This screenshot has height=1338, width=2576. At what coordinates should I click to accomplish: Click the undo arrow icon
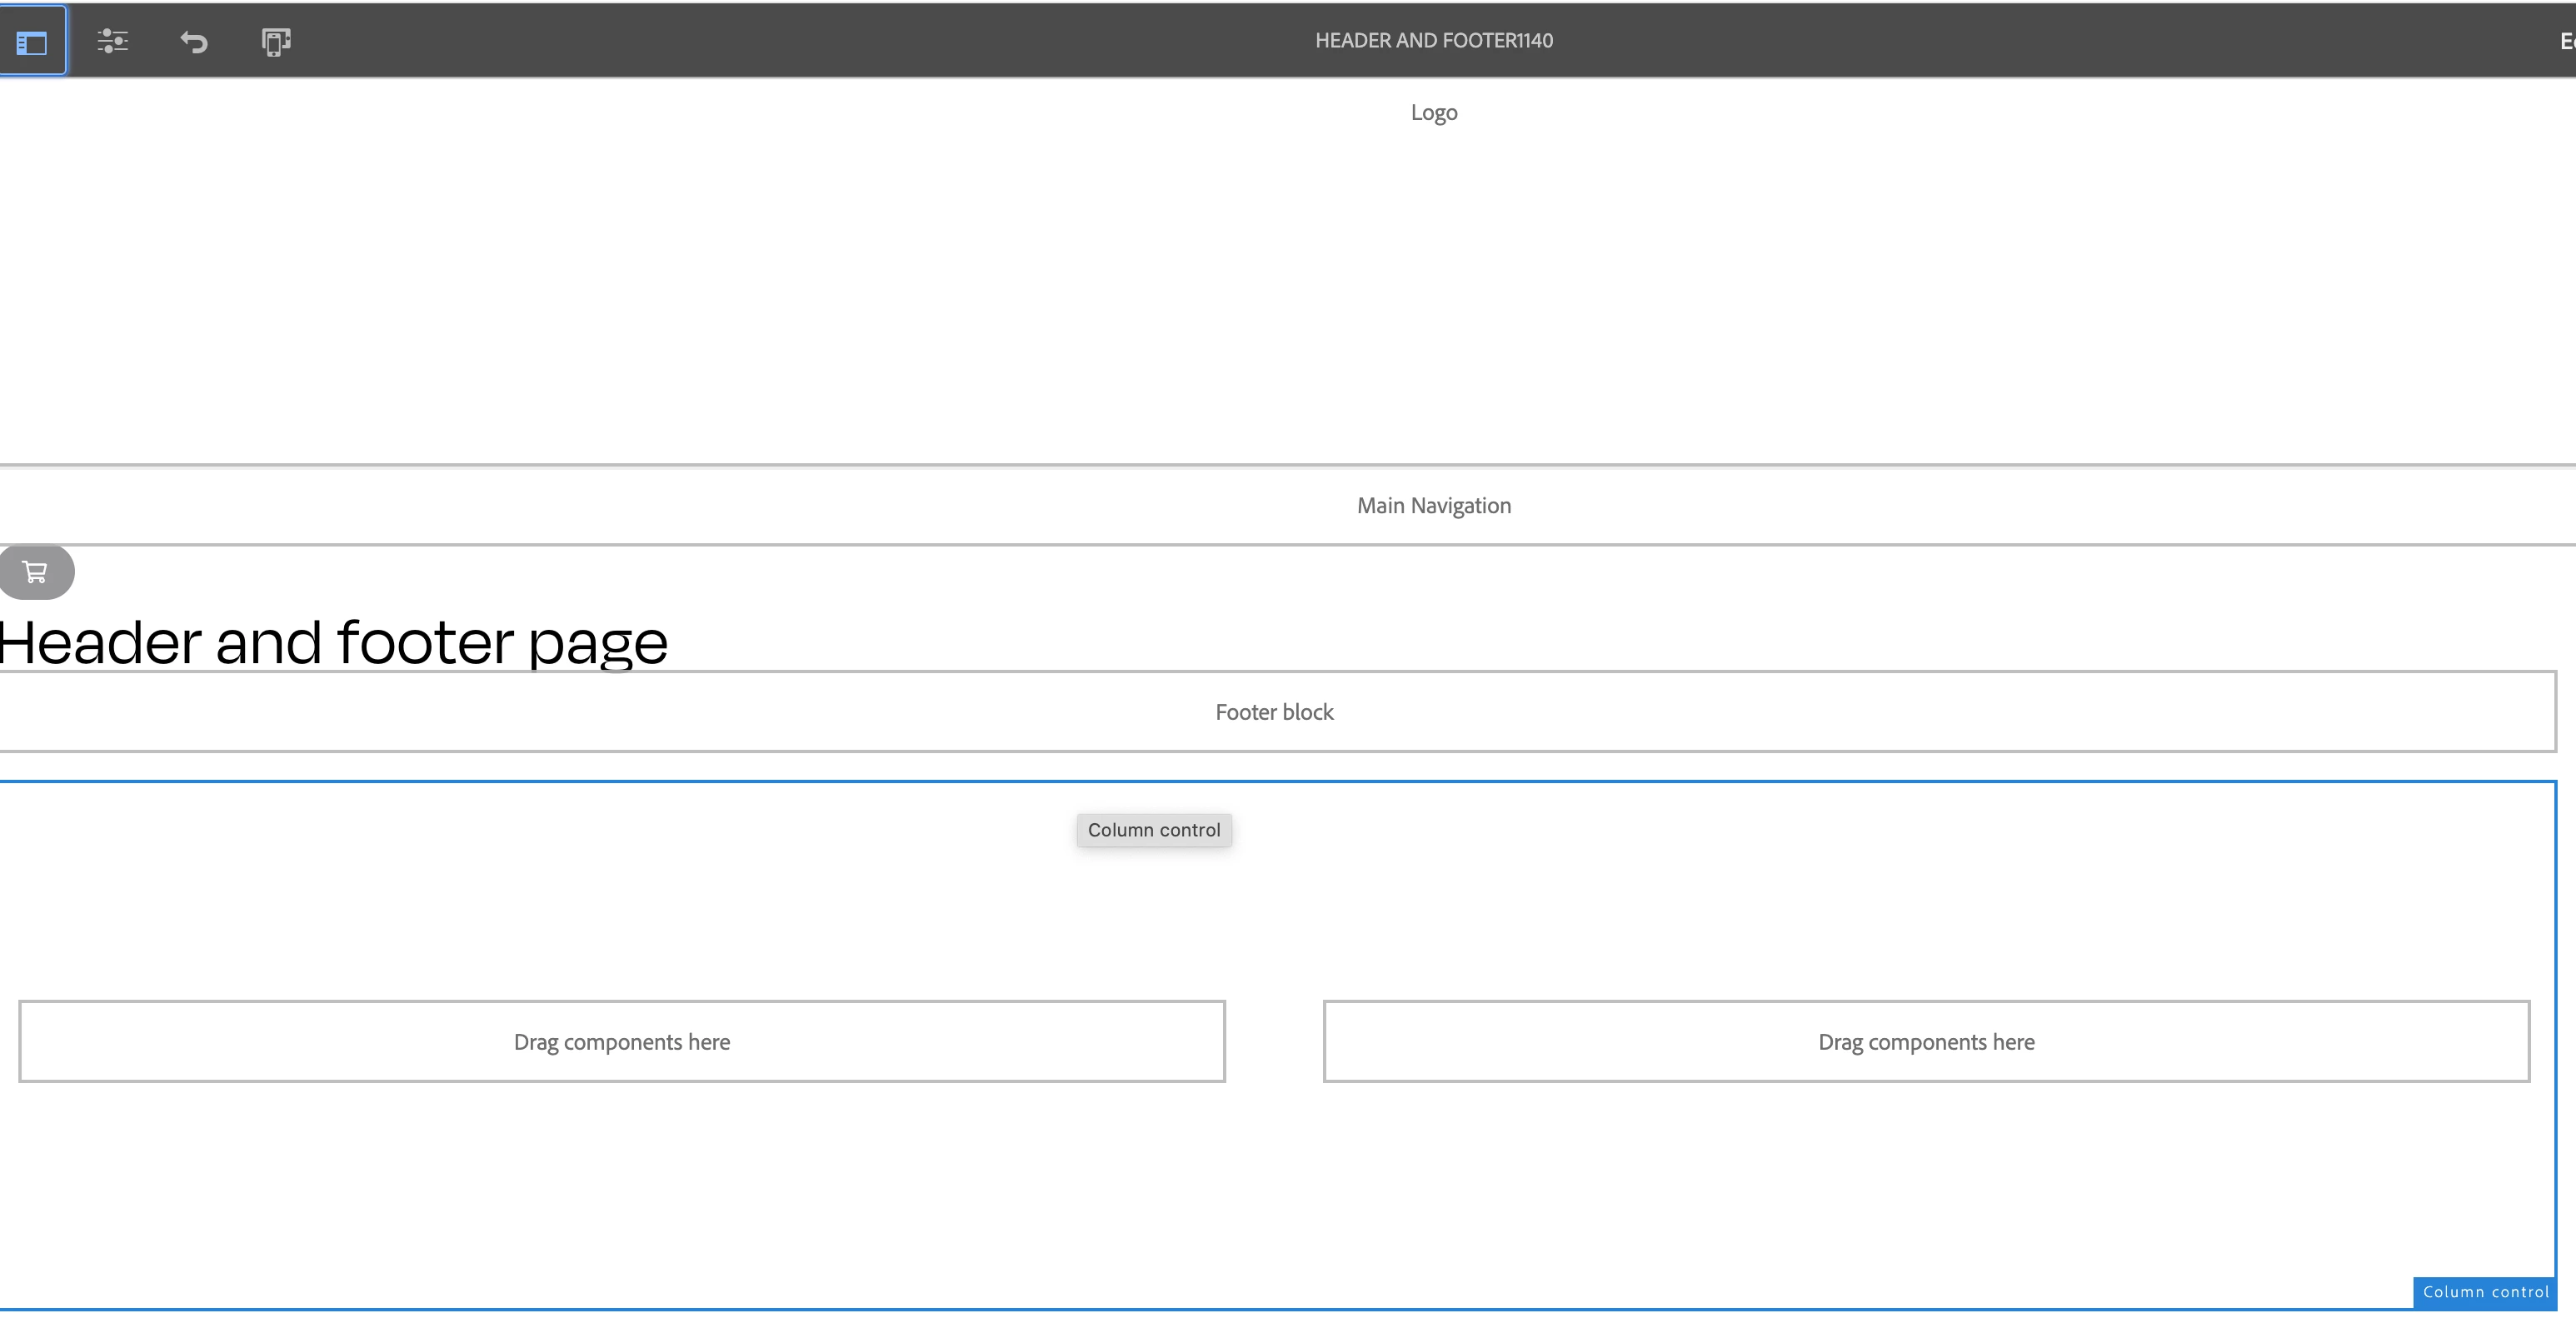[x=194, y=42]
